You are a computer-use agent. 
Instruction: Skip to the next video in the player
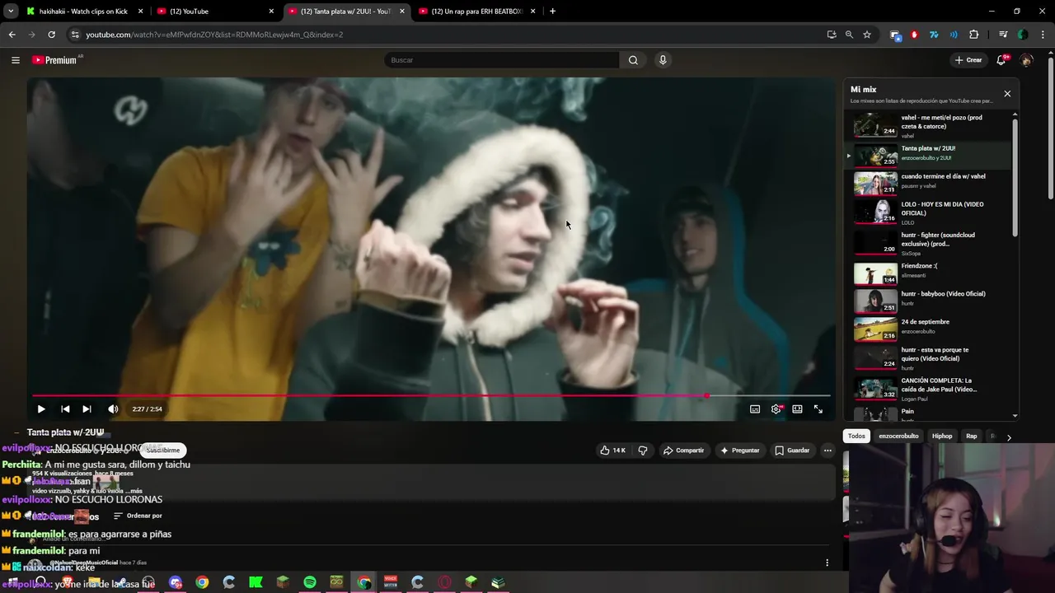click(87, 409)
